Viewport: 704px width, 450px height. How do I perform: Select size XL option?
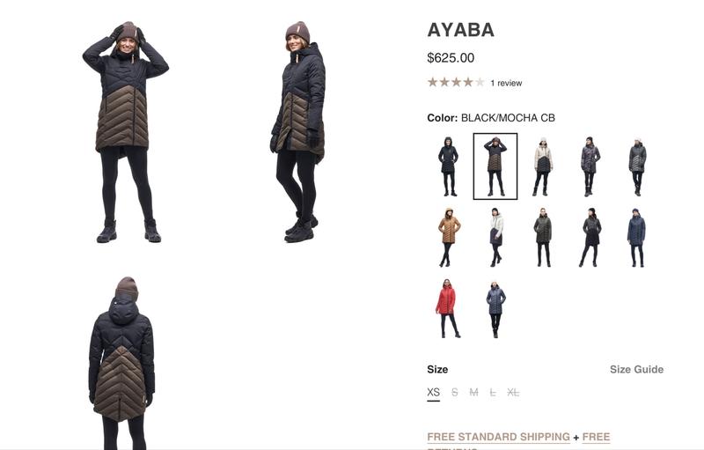tap(513, 393)
